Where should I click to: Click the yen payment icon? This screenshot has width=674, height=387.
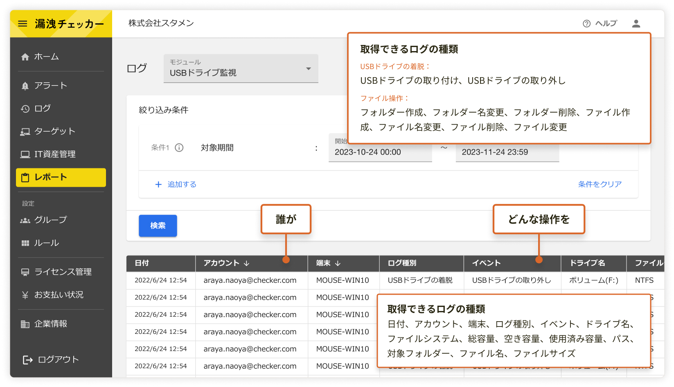(25, 295)
